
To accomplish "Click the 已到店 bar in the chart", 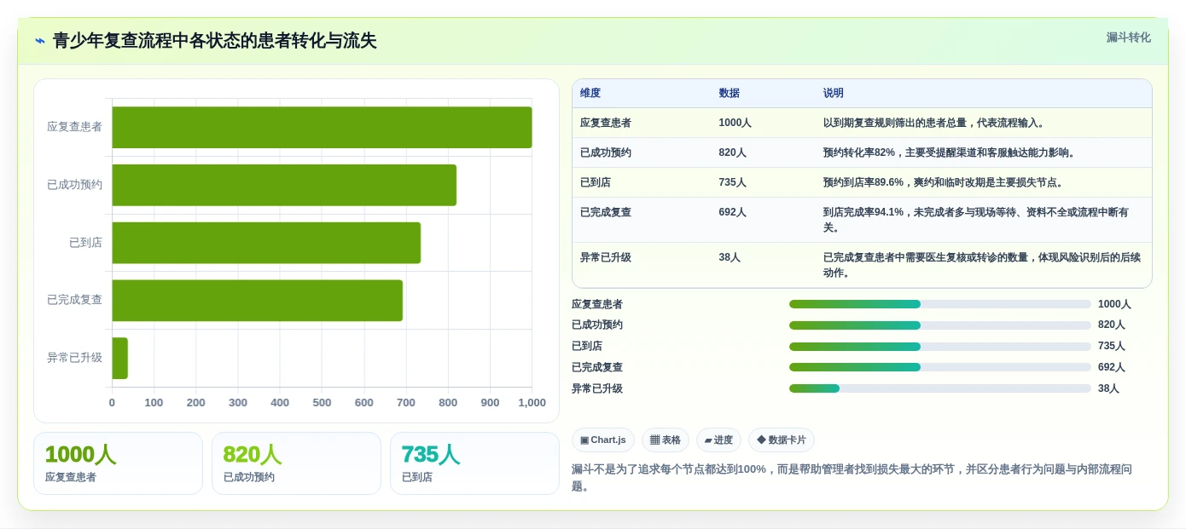I will (x=266, y=243).
